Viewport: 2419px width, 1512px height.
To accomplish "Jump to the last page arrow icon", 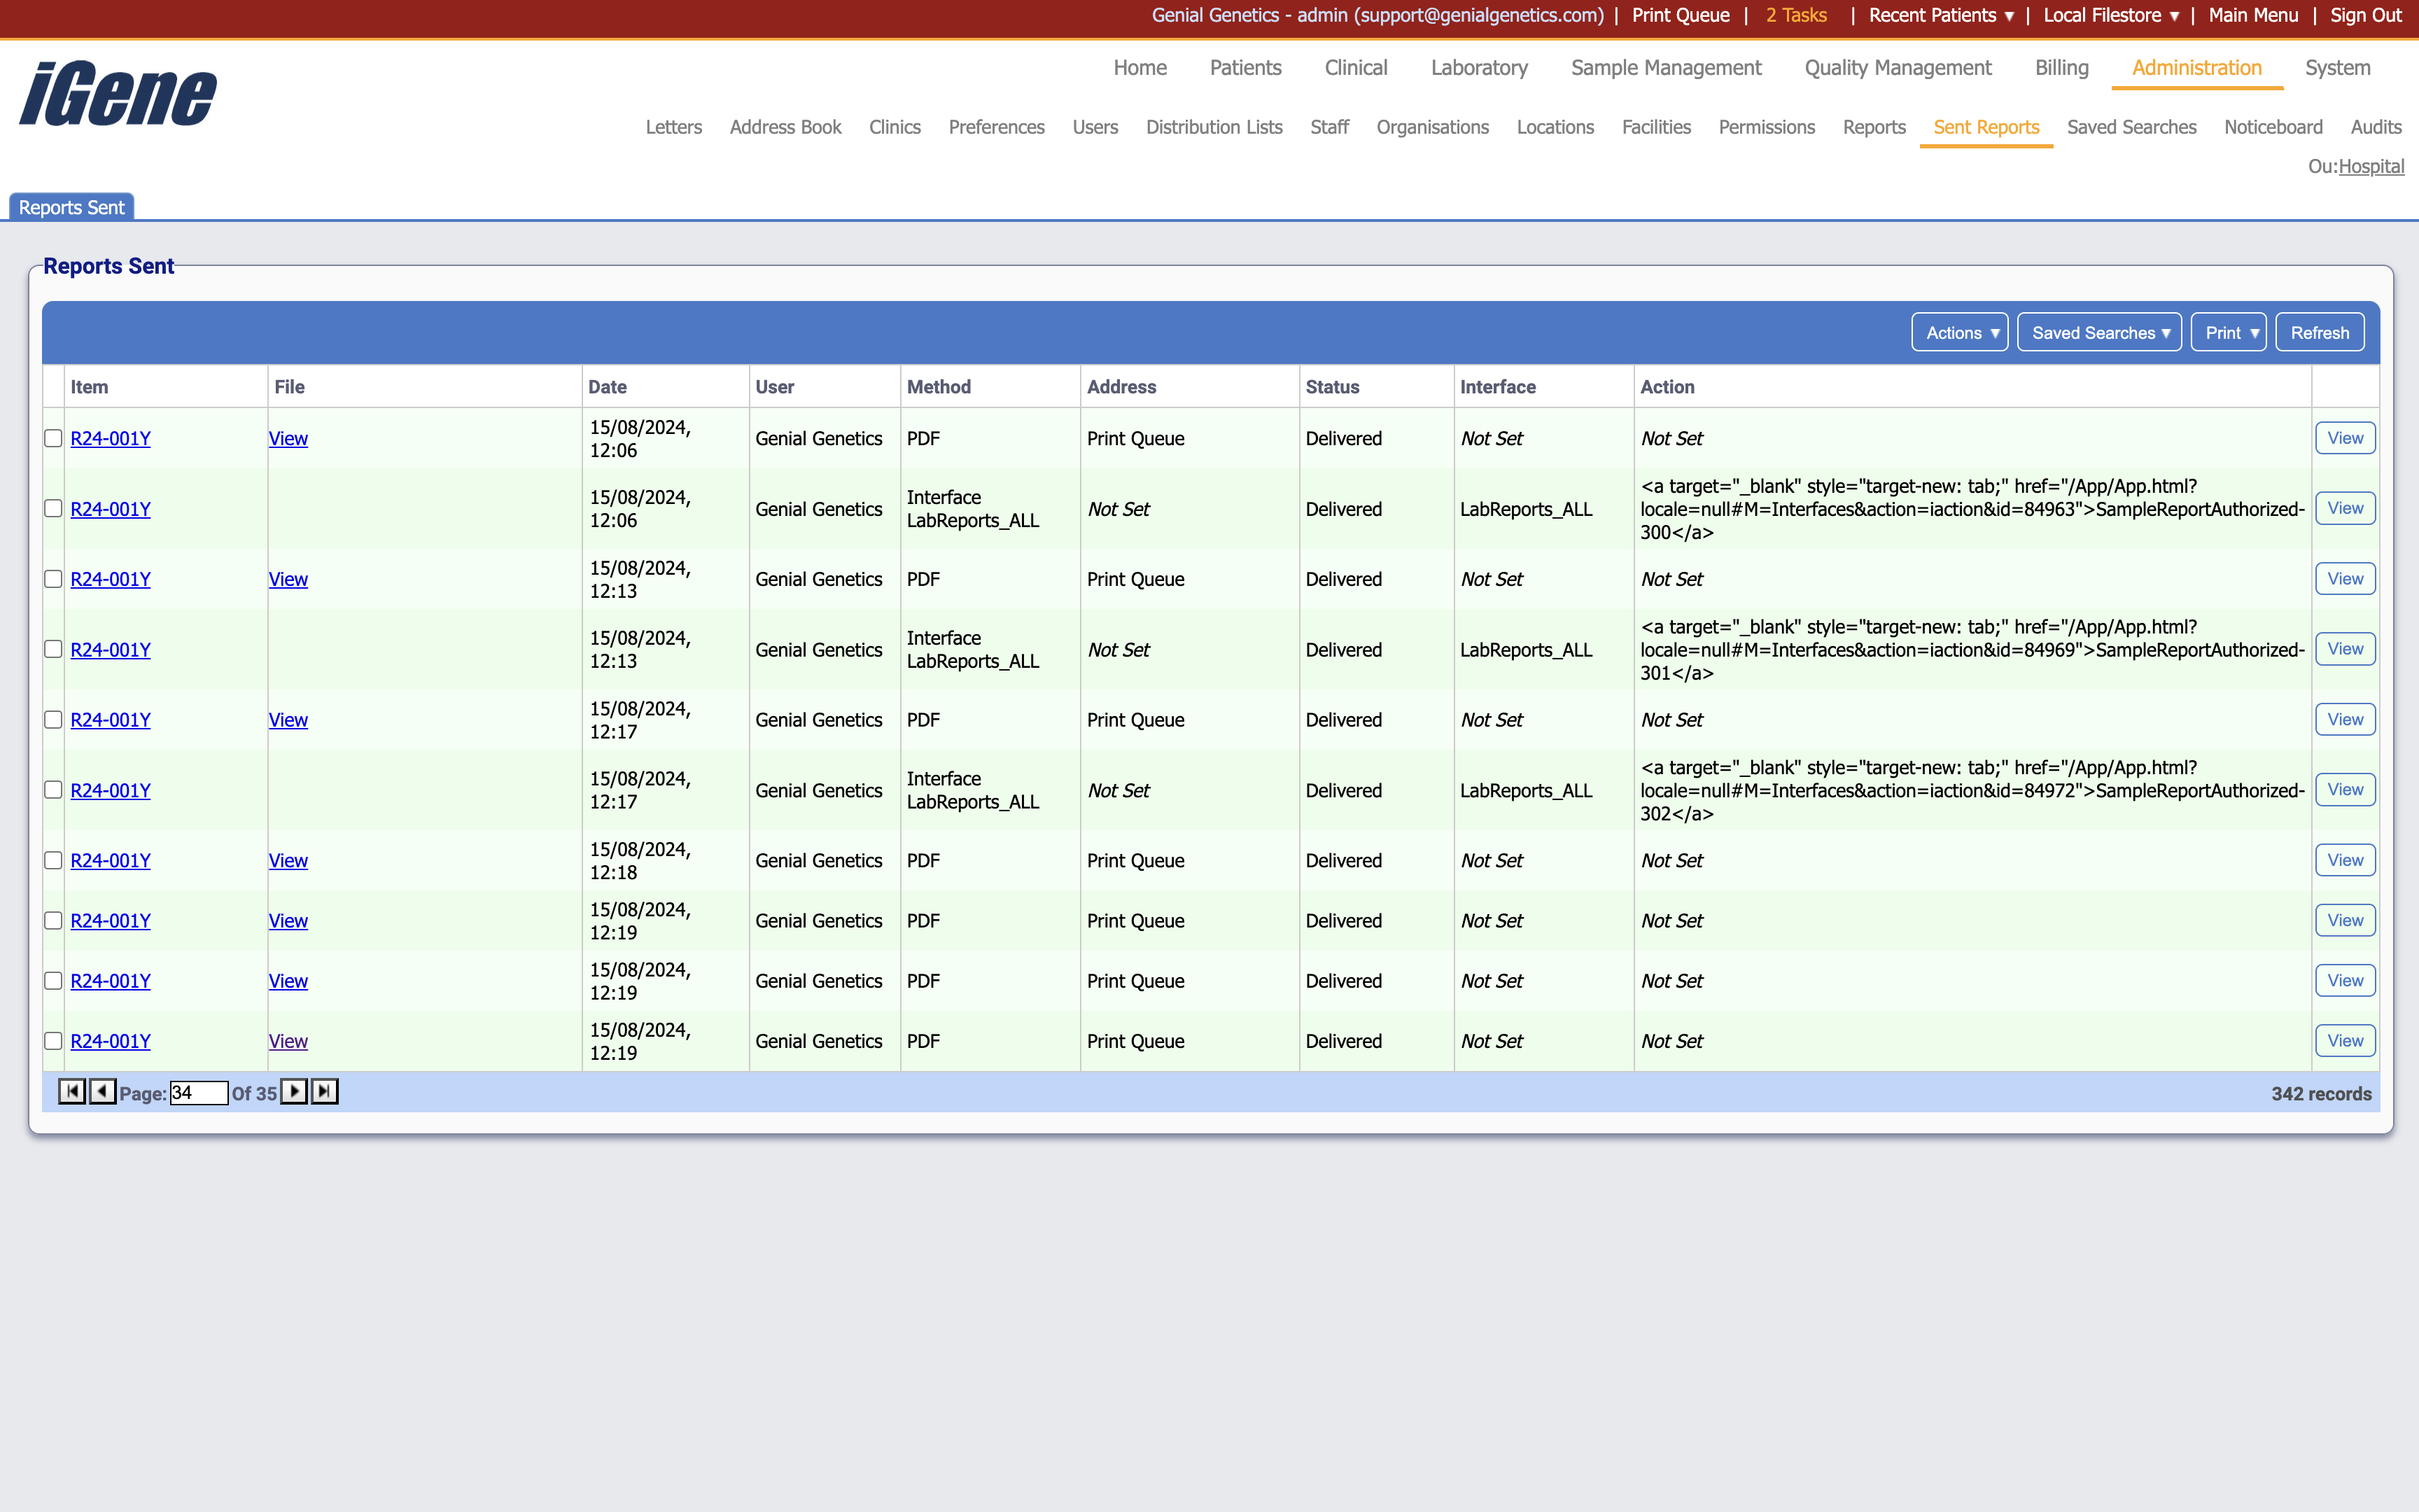I will click(x=323, y=1092).
